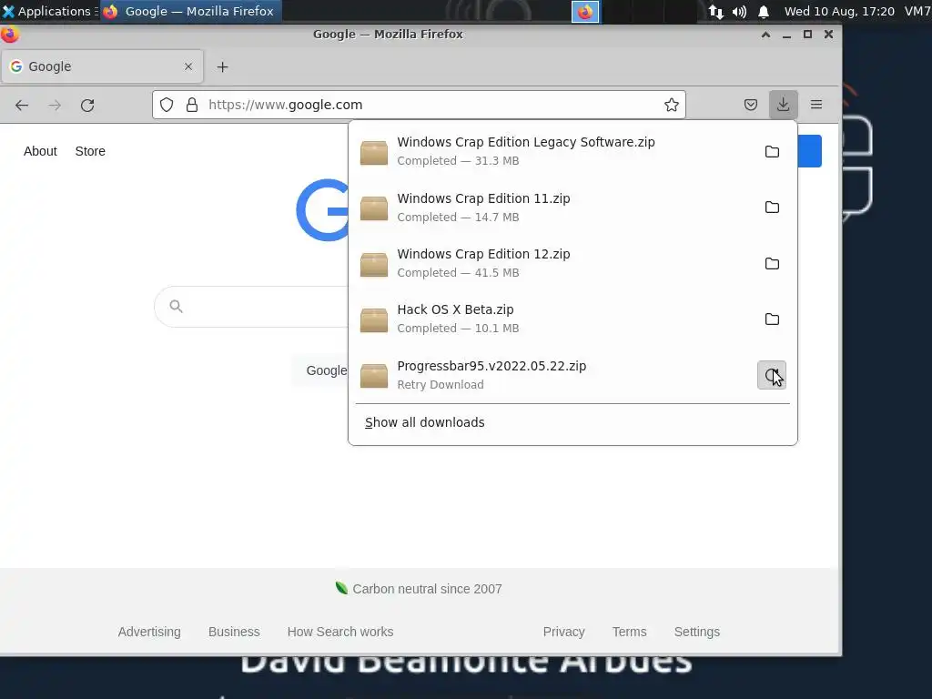Open the Settings footer menu

coord(697,632)
